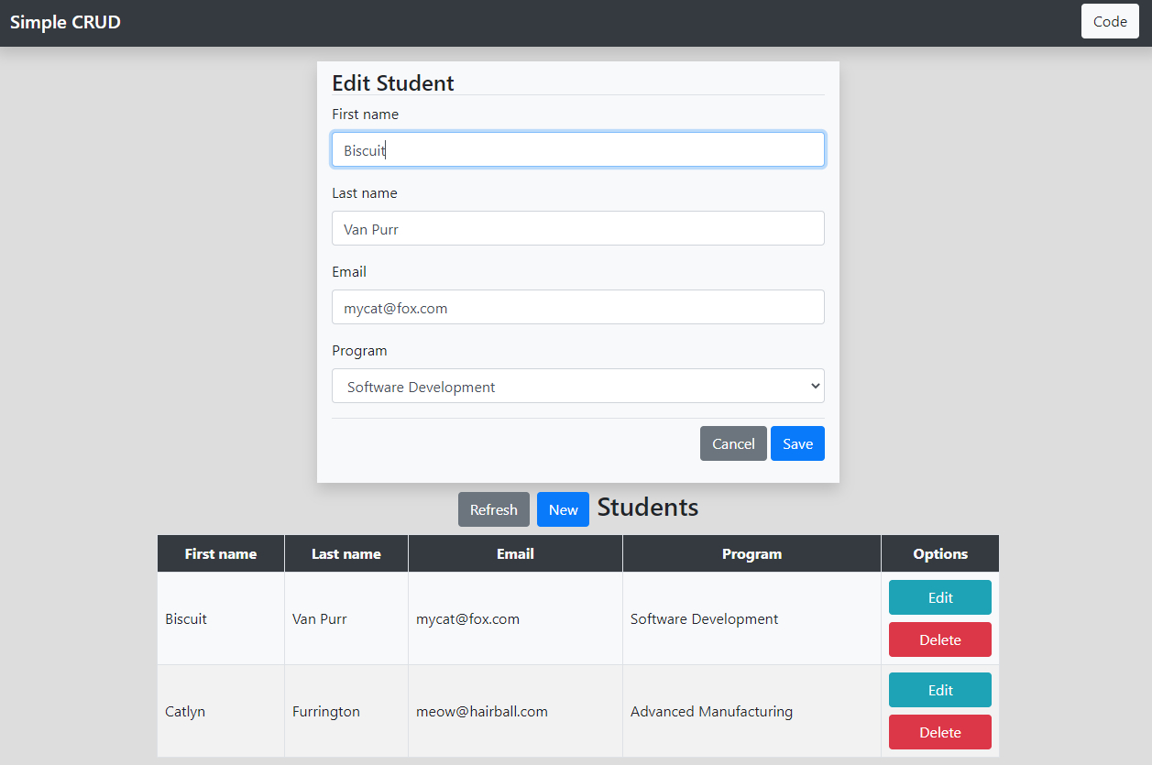Create a New student

(x=563, y=509)
